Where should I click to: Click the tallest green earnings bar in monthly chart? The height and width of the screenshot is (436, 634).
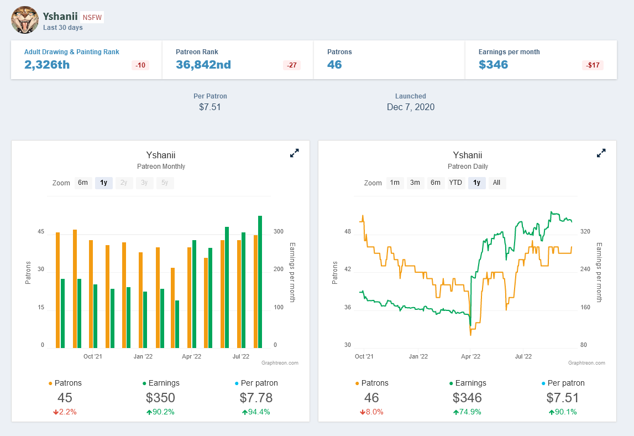point(260,282)
